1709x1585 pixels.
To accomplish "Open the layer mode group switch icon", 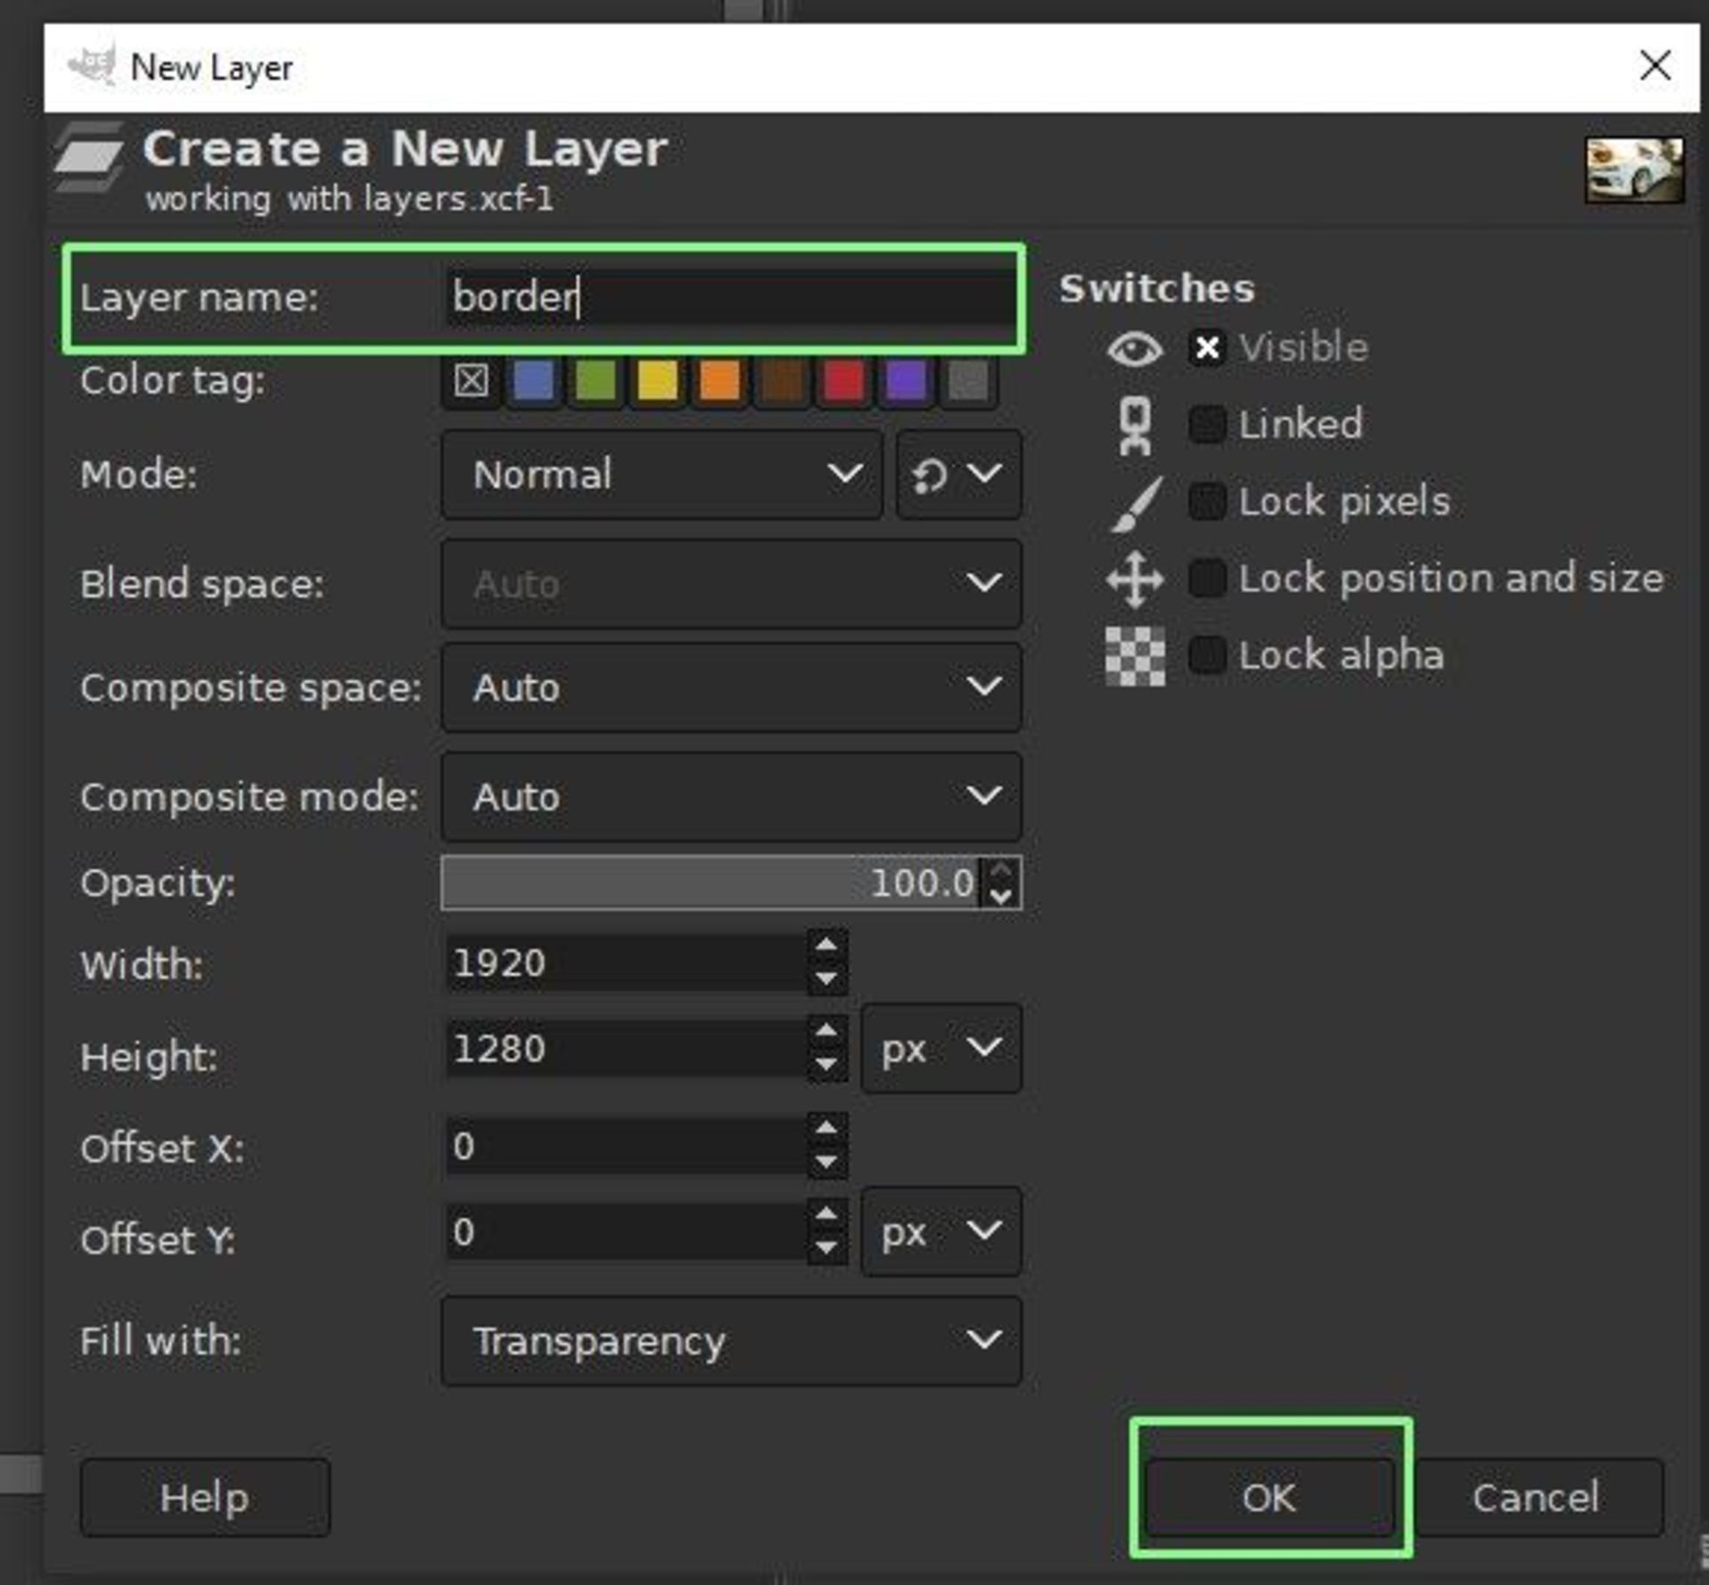I will pyautogui.click(x=958, y=475).
